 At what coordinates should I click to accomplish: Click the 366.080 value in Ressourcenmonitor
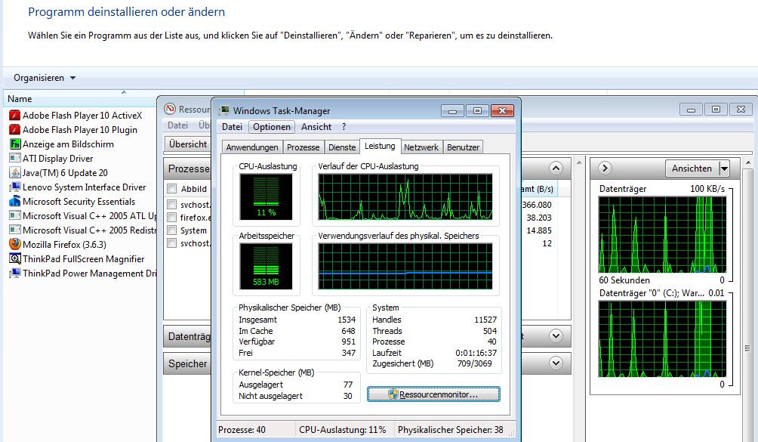click(x=537, y=205)
